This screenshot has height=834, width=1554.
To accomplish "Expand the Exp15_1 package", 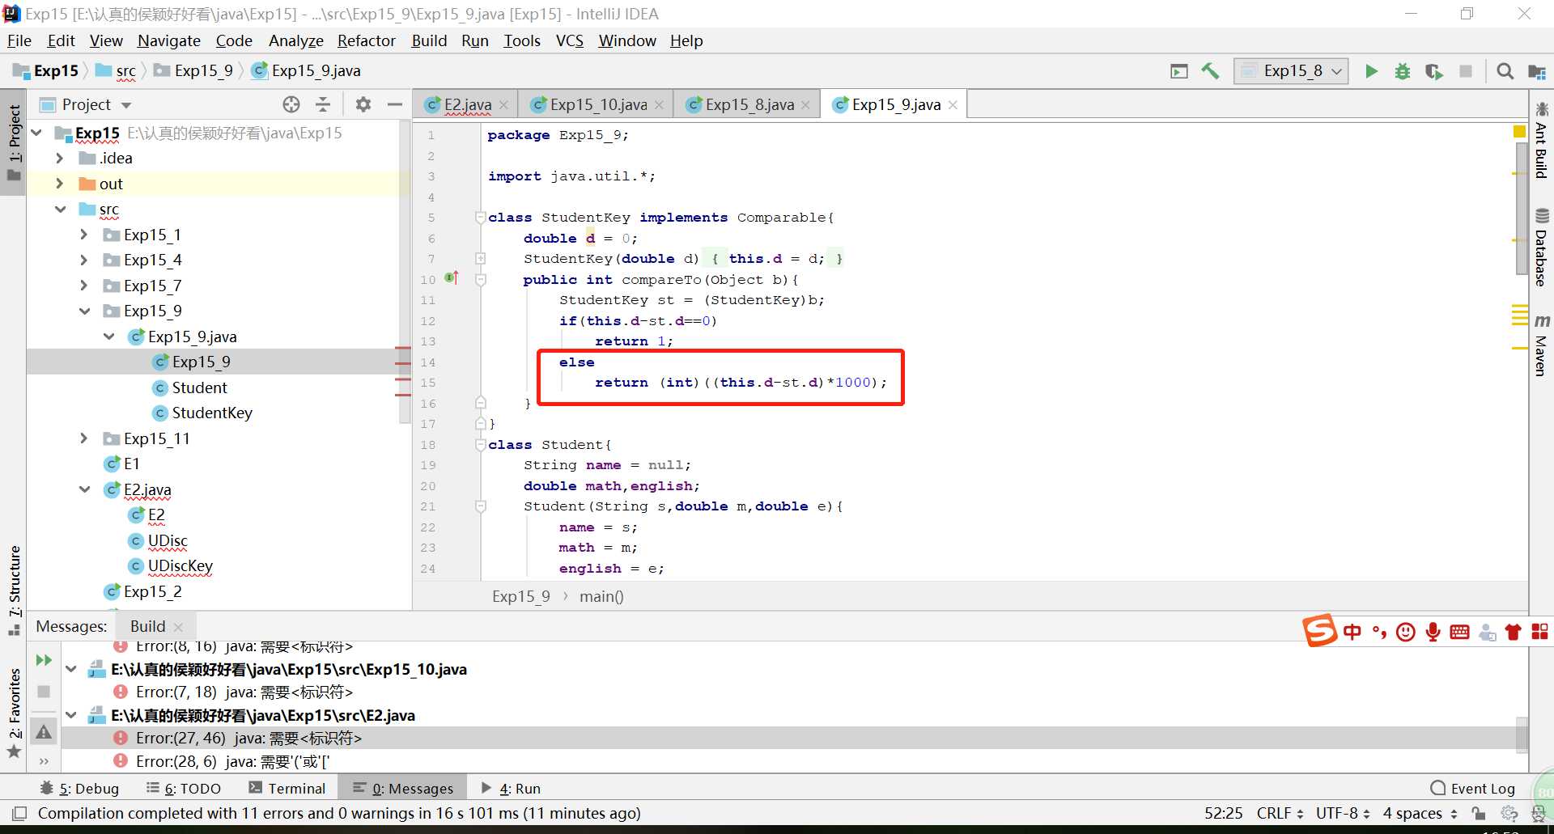I will tap(83, 235).
